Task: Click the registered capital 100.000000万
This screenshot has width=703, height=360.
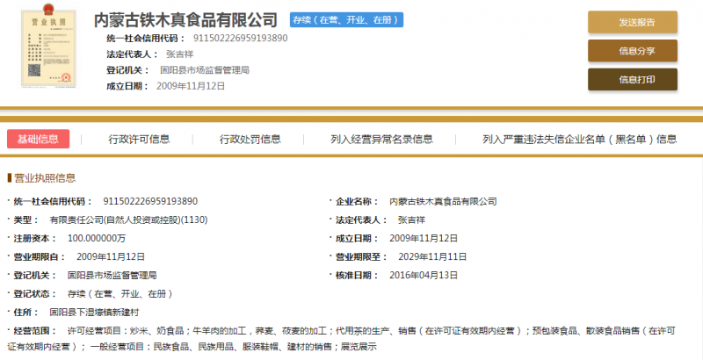Action: click(x=97, y=238)
